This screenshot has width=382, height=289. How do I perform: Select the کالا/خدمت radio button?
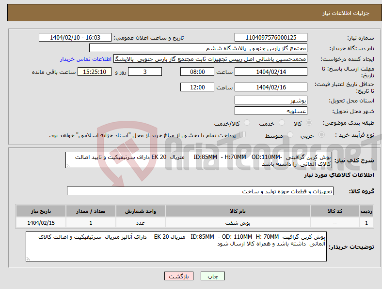(x=247, y=123)
